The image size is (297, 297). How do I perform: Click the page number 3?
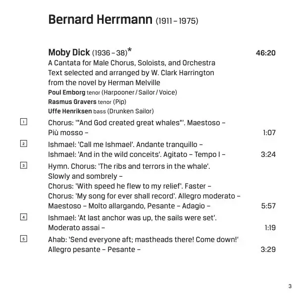290,286
